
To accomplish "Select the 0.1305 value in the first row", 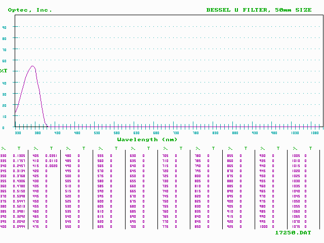I will [19, 156].
